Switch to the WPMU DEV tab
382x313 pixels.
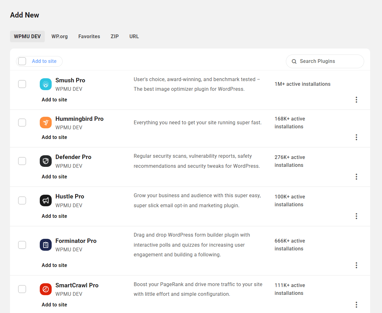click(x=27, y=36)
